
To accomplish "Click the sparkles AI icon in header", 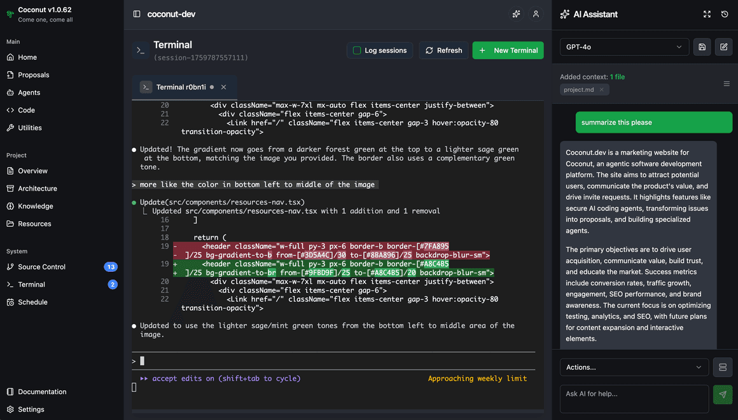I will point(516,14).
